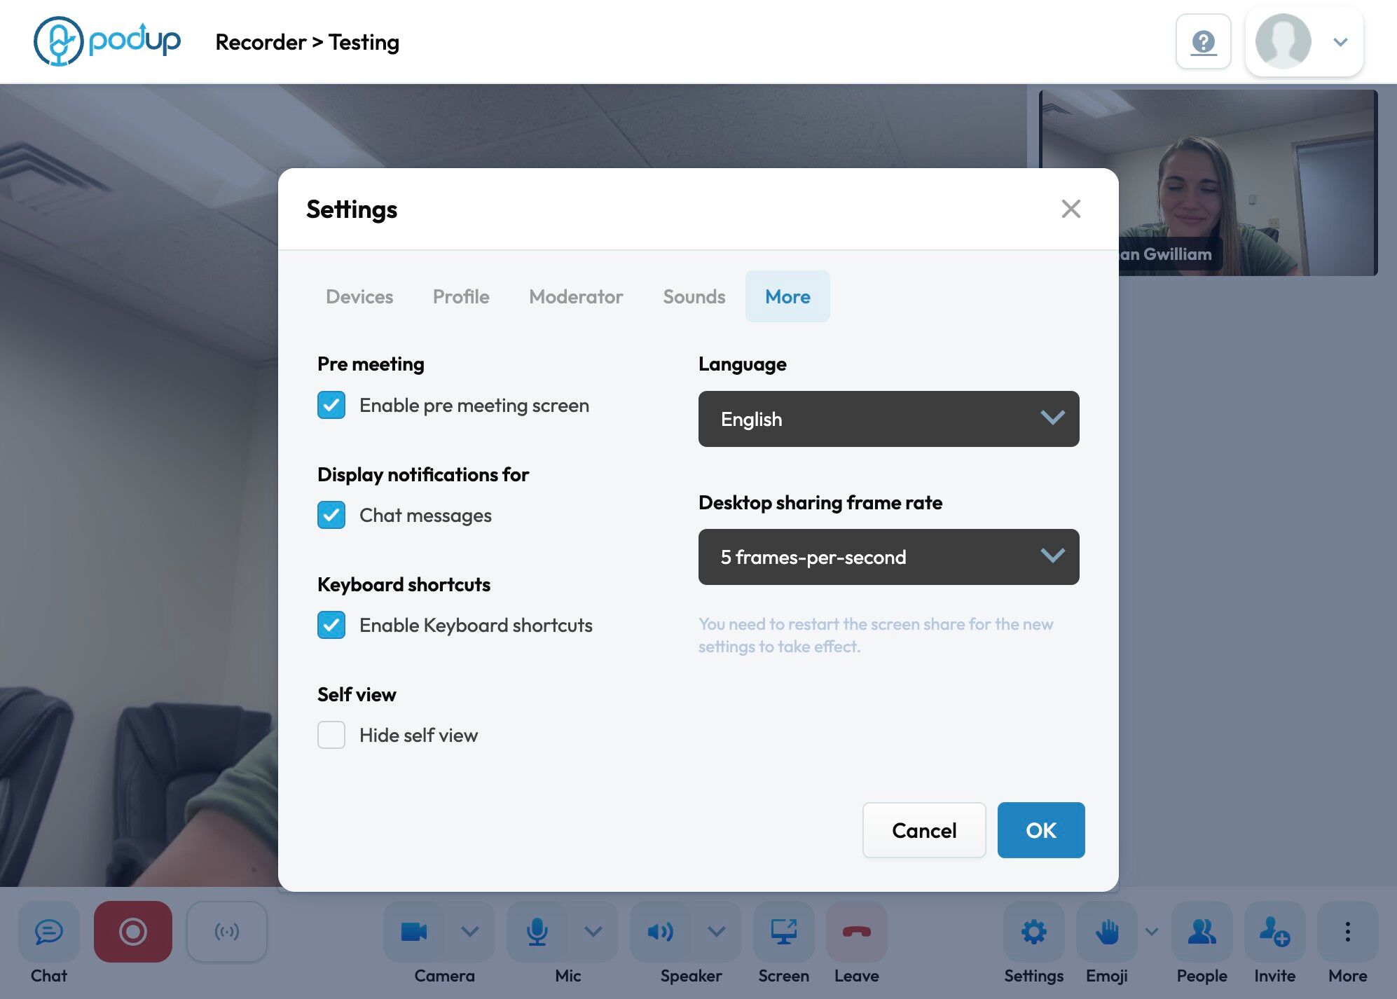This screenshot has width=1397, height=999.
Task: Switch to the Devices tab
Action: 359,296
